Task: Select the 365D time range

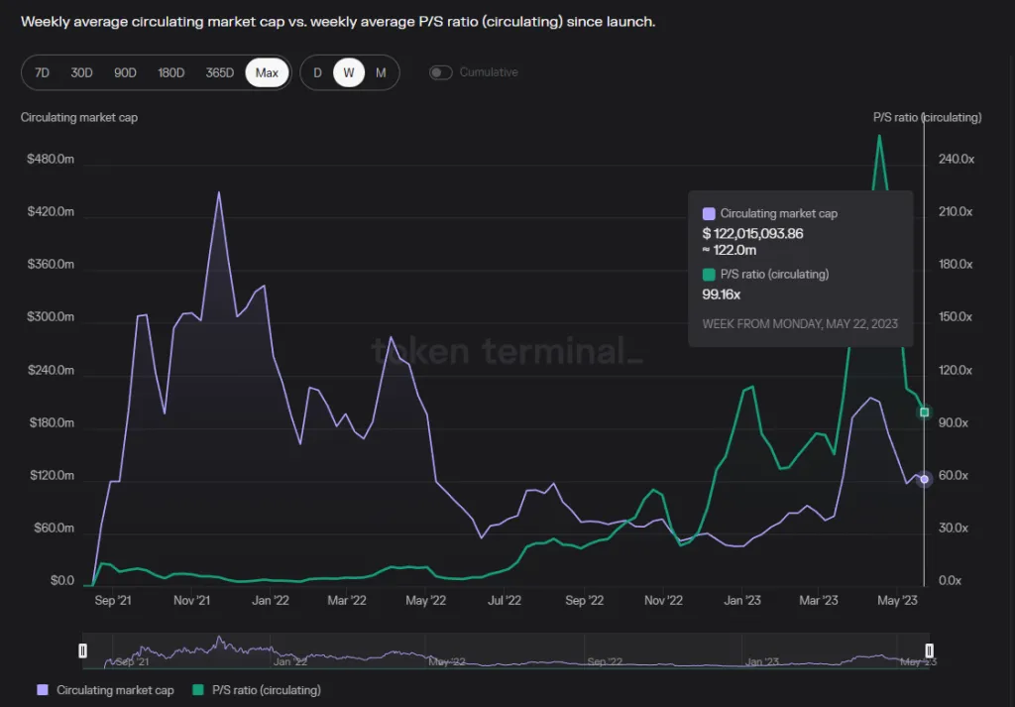Action: tap(218, 72)
